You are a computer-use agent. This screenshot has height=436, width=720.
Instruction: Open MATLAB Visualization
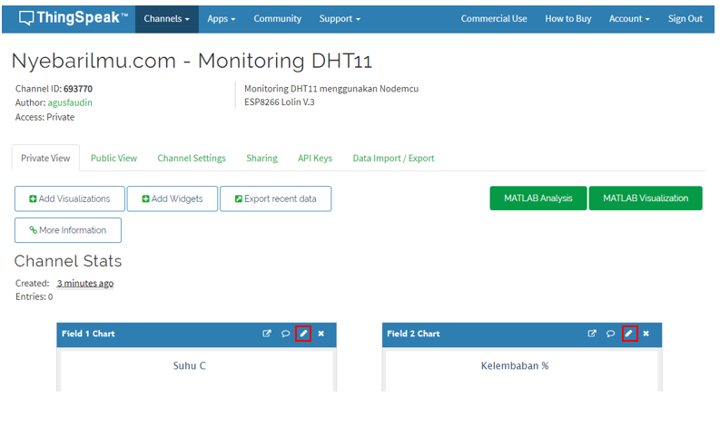646,198
